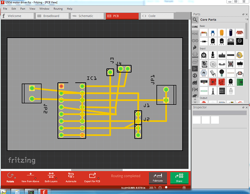This screenshot has width=250, height=194.
Task: Open Both Layers dropdown arrow
Action: coord(56,178)
